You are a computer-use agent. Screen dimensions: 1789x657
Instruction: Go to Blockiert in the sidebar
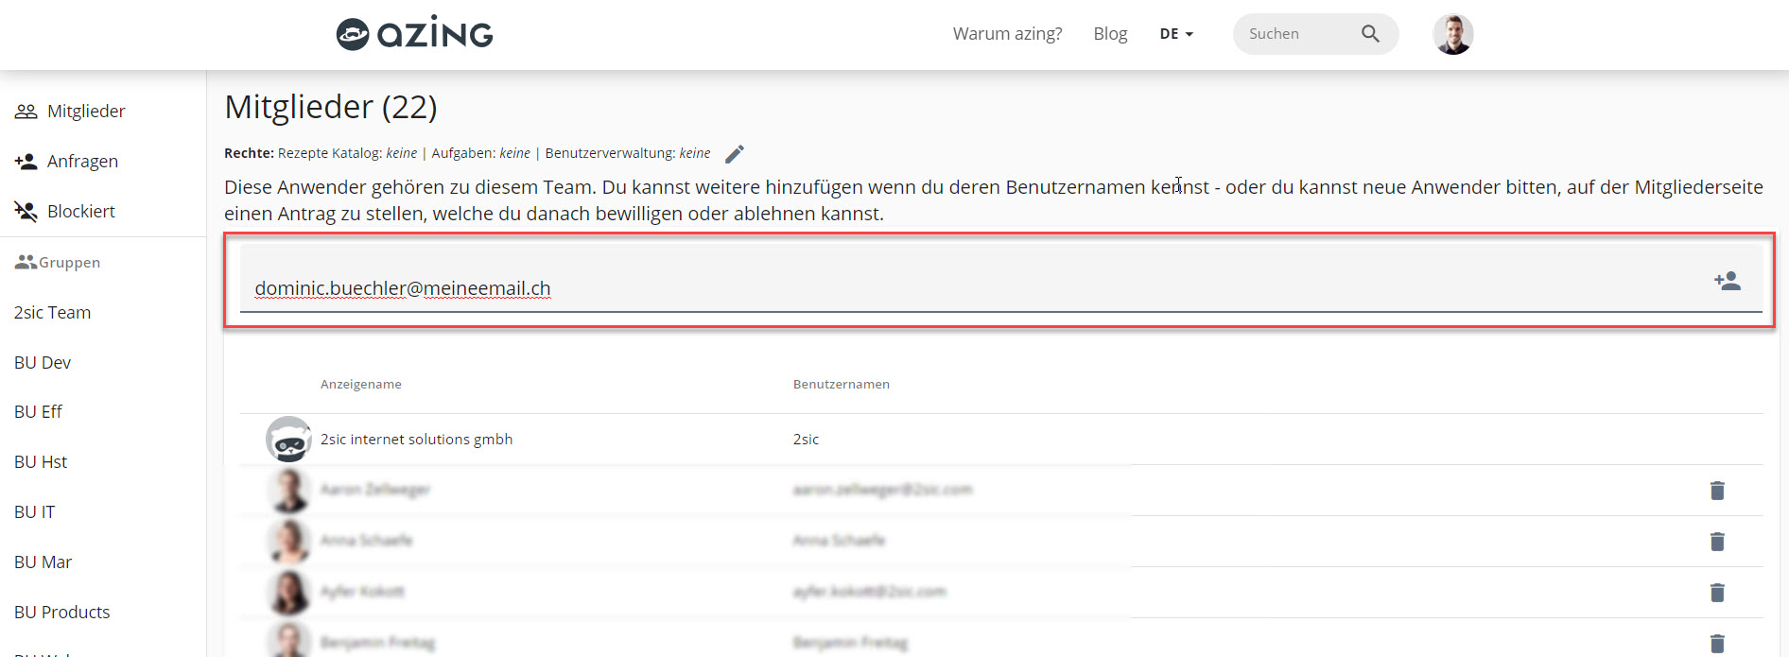click(80, 212)
